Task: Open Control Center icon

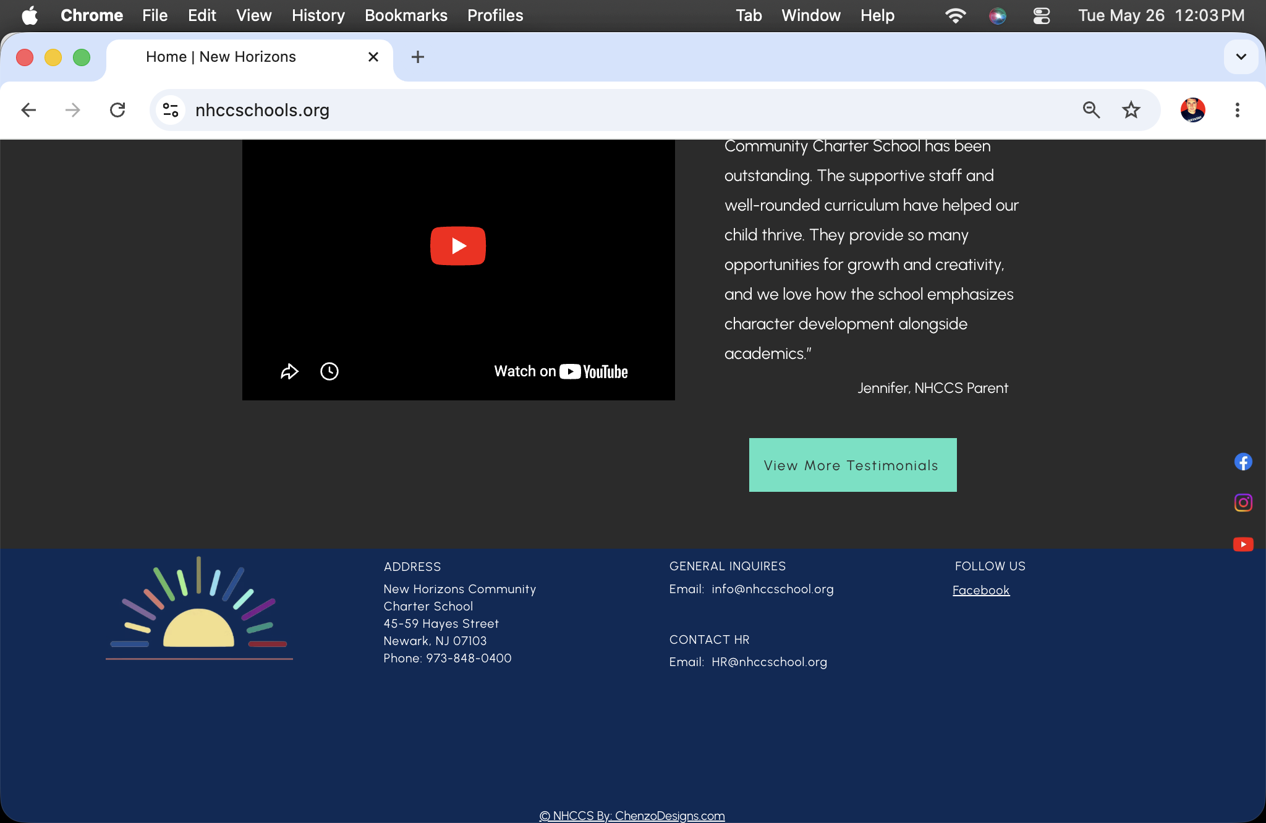Action: 1042,15
